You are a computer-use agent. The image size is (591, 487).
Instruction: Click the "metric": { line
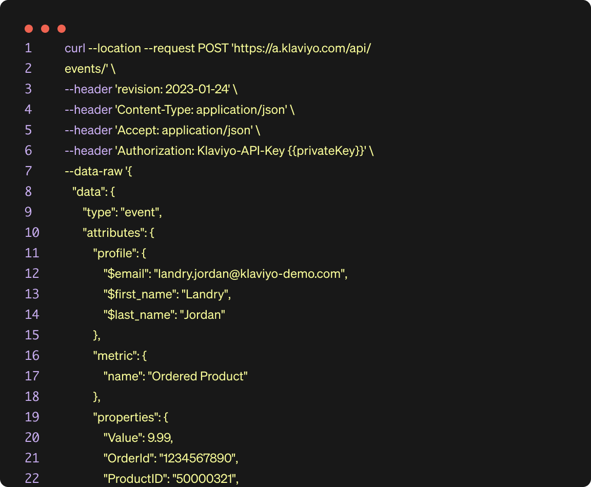[x=120, y=356]
